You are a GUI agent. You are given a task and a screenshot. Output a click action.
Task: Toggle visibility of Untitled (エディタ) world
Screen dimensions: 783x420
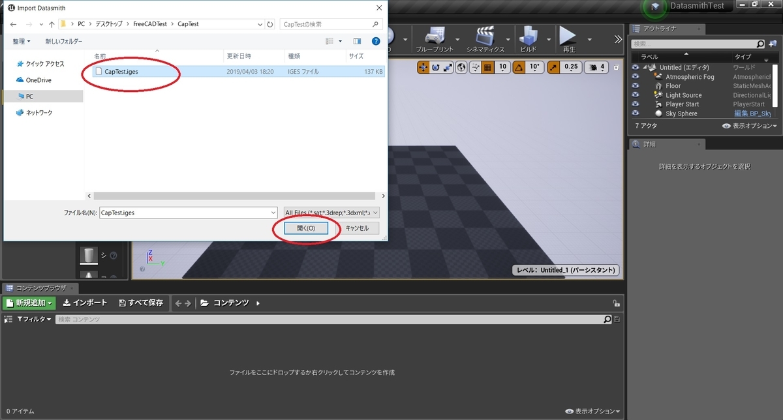coord(636,68)
